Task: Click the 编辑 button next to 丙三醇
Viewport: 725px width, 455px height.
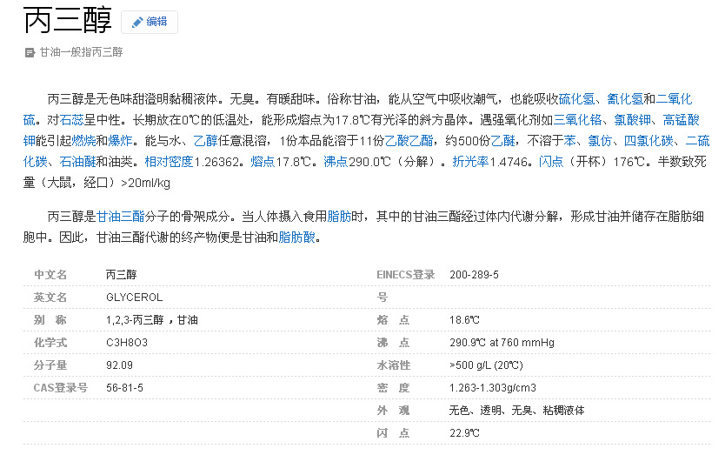Action: (x=156, y=22)
